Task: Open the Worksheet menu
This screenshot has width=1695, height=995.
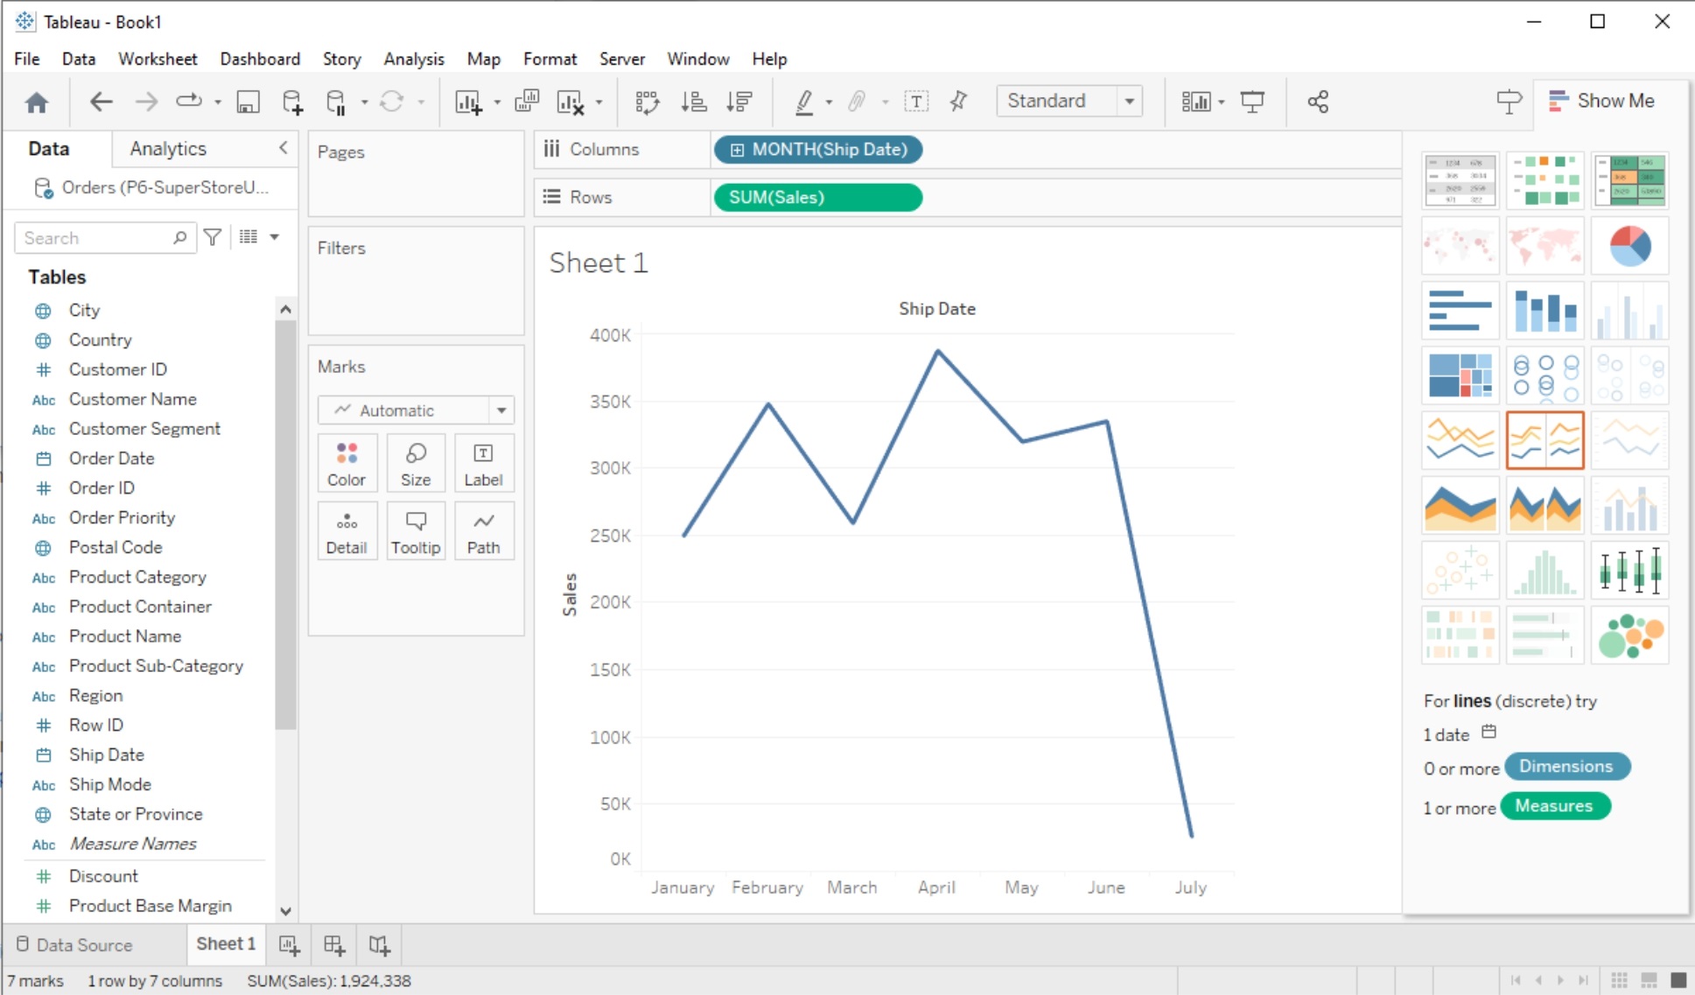Action: point(158,59)
